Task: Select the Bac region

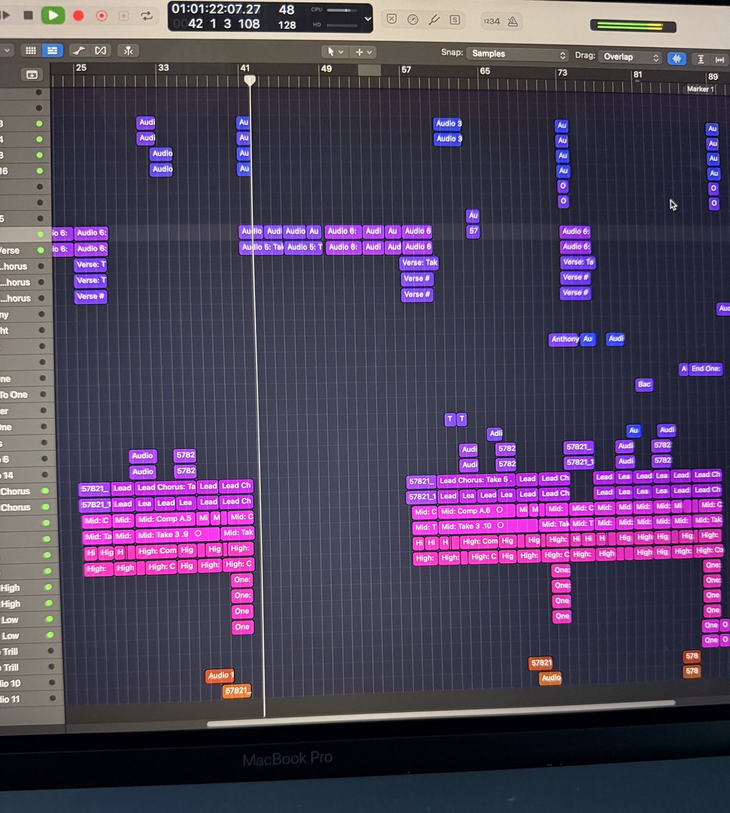Action: click(644, 384)
